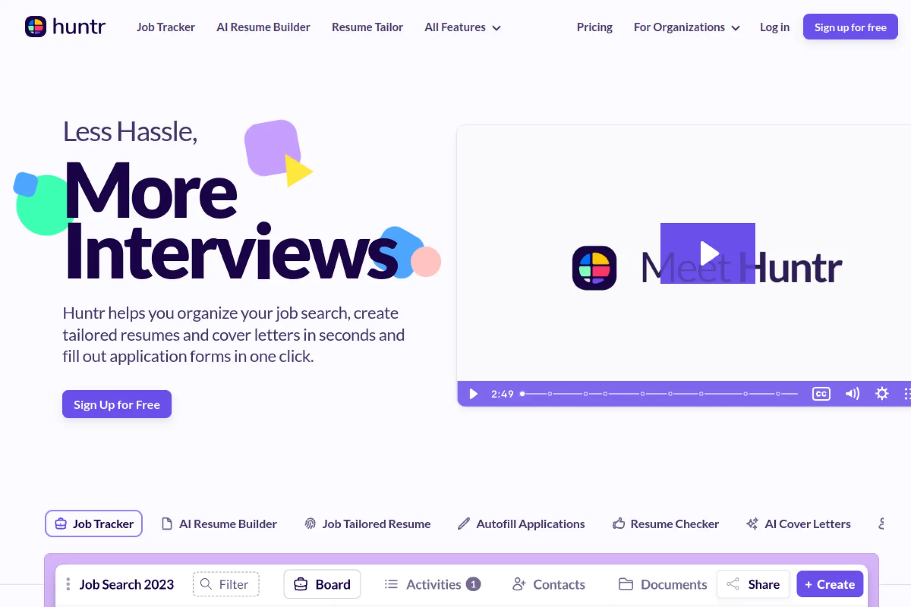
Task: Switch to Board view in tracker
Action: coord(322,584)
